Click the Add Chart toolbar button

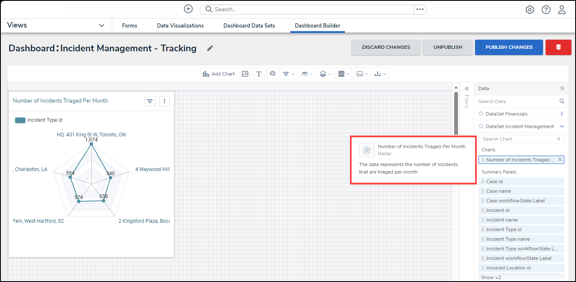(x=219, y=74)
